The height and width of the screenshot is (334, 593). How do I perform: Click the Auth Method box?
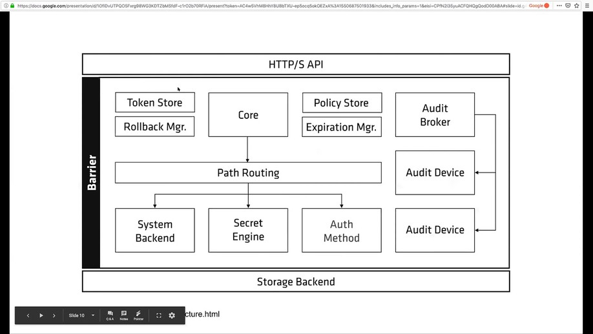[342, 231]
